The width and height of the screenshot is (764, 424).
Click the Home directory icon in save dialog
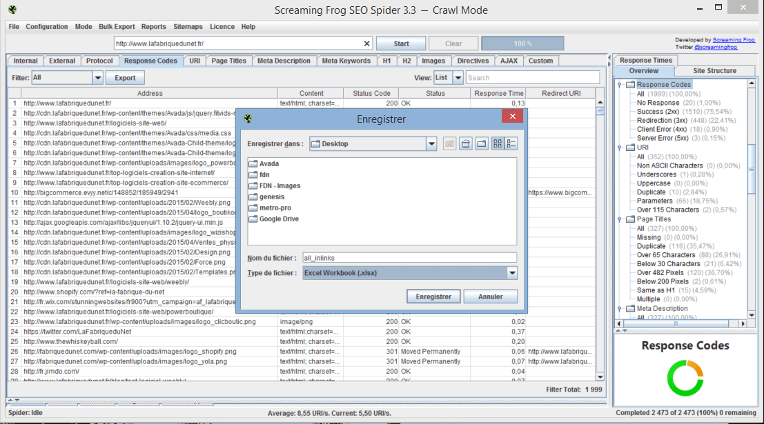(x=466, y=143)
